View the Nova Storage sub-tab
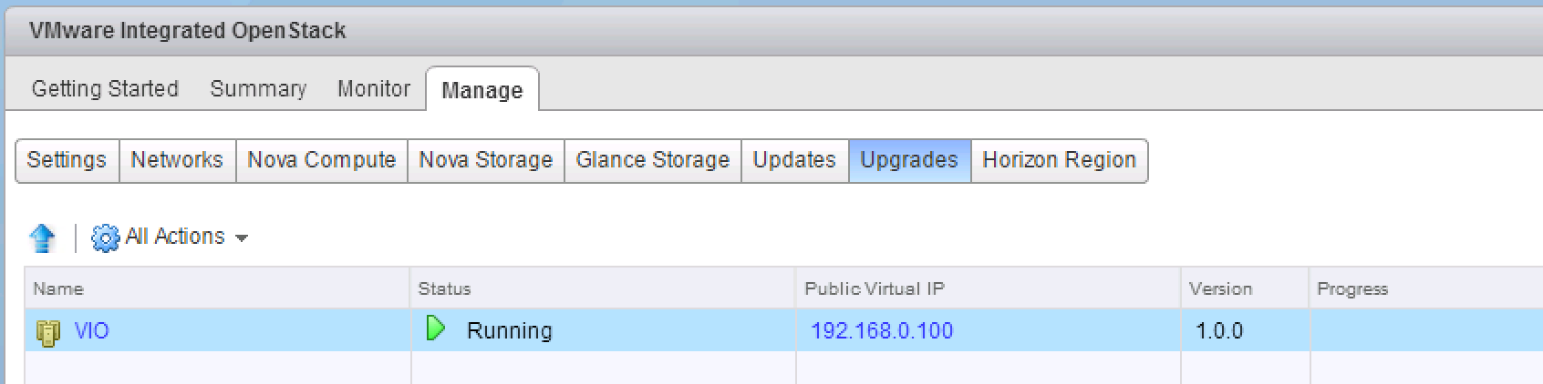1543x384 pixels. [x=486, y=160]
